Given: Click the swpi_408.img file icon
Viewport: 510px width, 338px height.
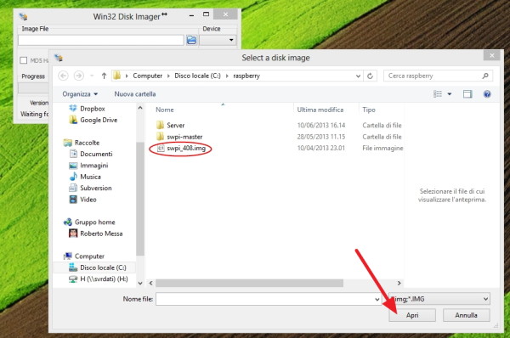Looking at the screenshot, I should coord(161,149).
